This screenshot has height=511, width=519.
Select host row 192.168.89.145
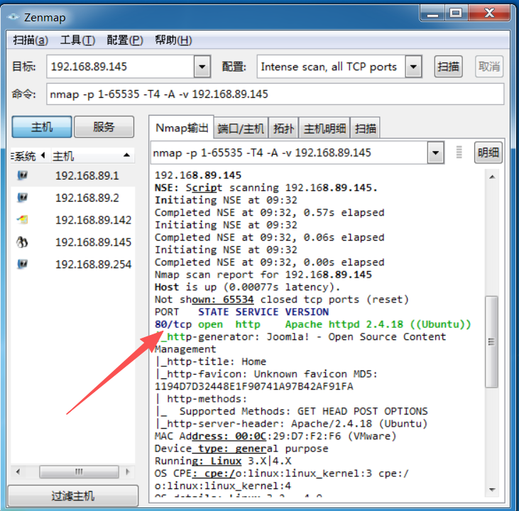click(73, 242)
